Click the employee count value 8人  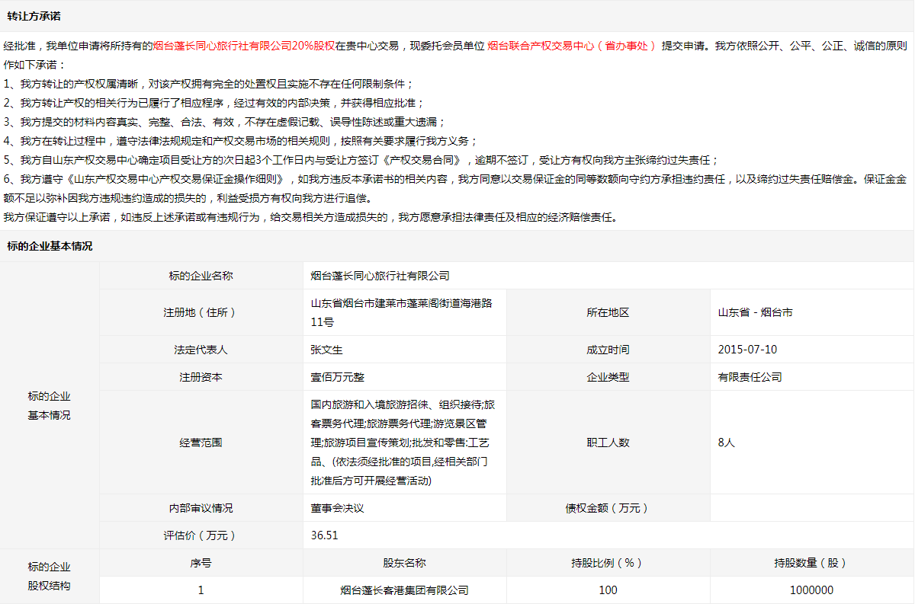[x=726, y=443]
